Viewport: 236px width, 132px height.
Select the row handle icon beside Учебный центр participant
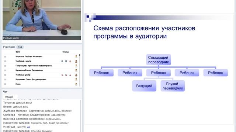[x=5, y=75]
